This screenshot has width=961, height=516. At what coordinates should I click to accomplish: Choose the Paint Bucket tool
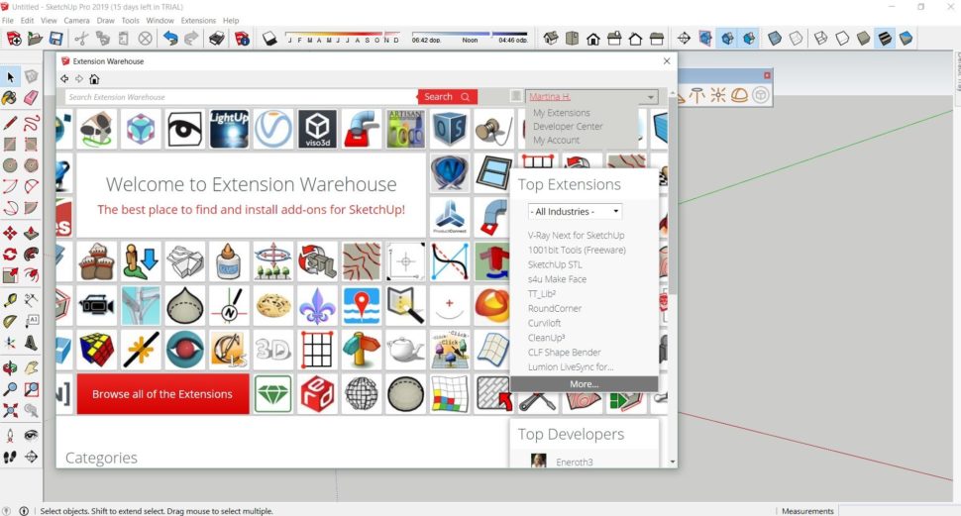coord(9,97)
